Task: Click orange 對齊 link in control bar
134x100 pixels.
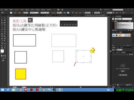Action: [x=76, y=13]
